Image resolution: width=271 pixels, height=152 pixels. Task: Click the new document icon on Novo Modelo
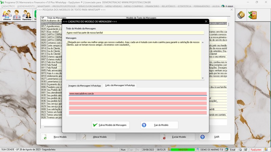(44, 137)
